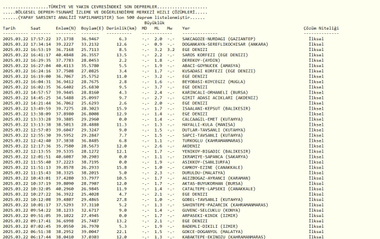Click the Yer column header
This screenshot has width=380, height=239.
[186, 28]
